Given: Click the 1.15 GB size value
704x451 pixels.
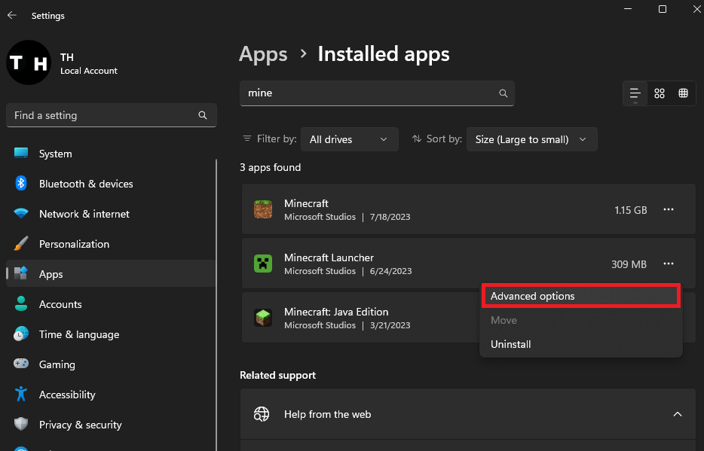Looking at the screenshot, I should click(630, 210).
